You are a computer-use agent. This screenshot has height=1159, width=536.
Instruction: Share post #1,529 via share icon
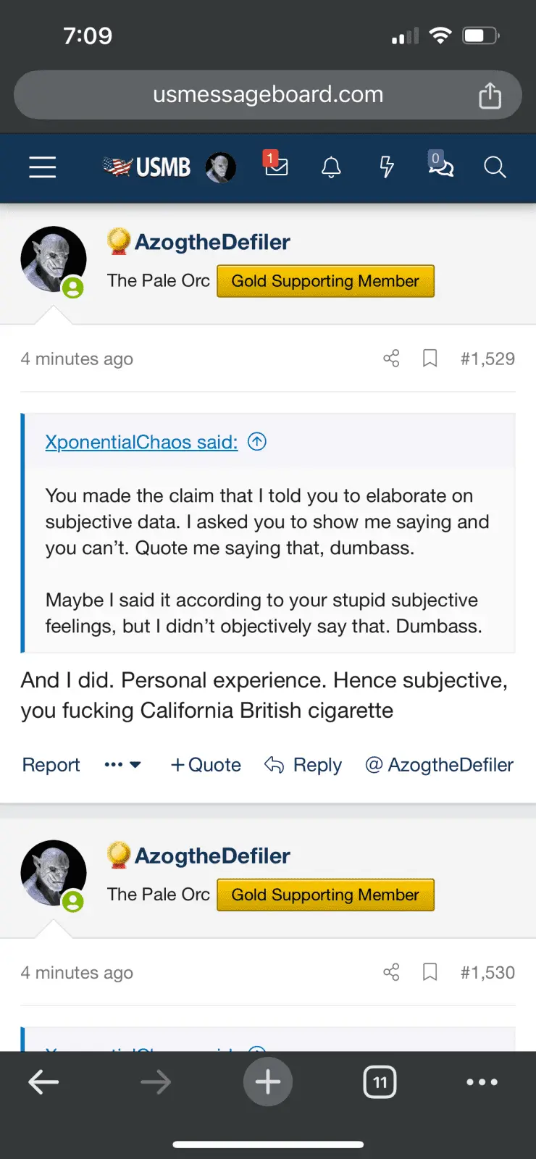(391, 359)
